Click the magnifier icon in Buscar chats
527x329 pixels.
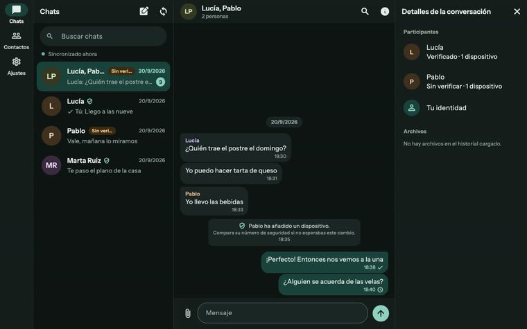[50, 36]
